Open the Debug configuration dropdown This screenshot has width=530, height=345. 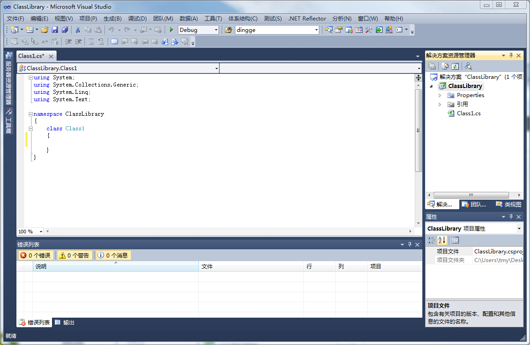(216, 30)
